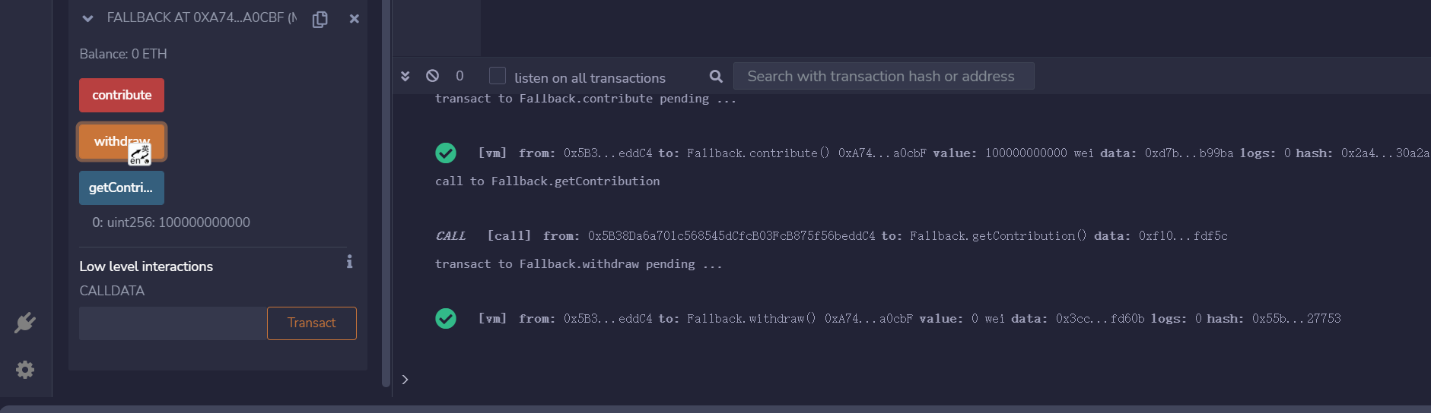Expand the Fallback.getContribution call log entry
The width and height of the screenshot is (1431, 413).
(x=831, y=236)
